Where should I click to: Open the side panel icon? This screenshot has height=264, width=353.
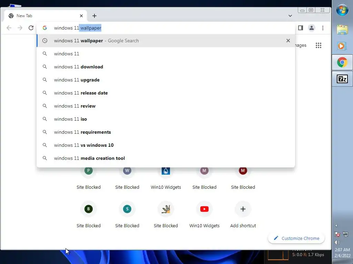pos(301,28)
